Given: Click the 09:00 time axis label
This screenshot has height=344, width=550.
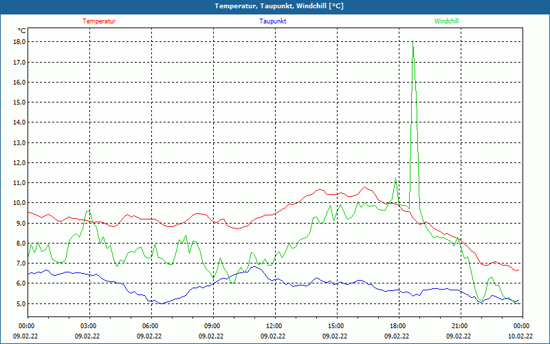Looking at the screenshot, I should (x=213, y=326).
